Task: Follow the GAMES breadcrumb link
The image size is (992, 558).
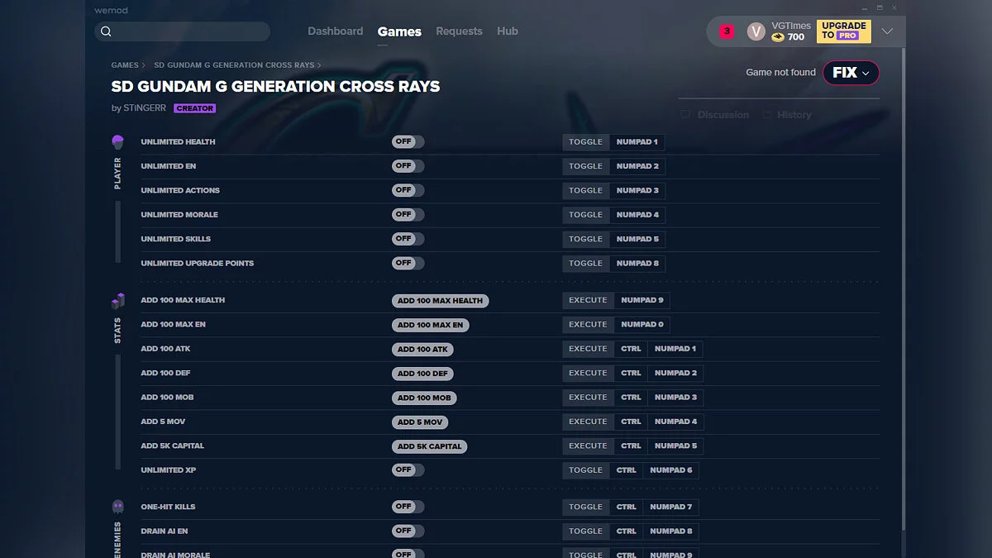Action: tap(125, 64)
